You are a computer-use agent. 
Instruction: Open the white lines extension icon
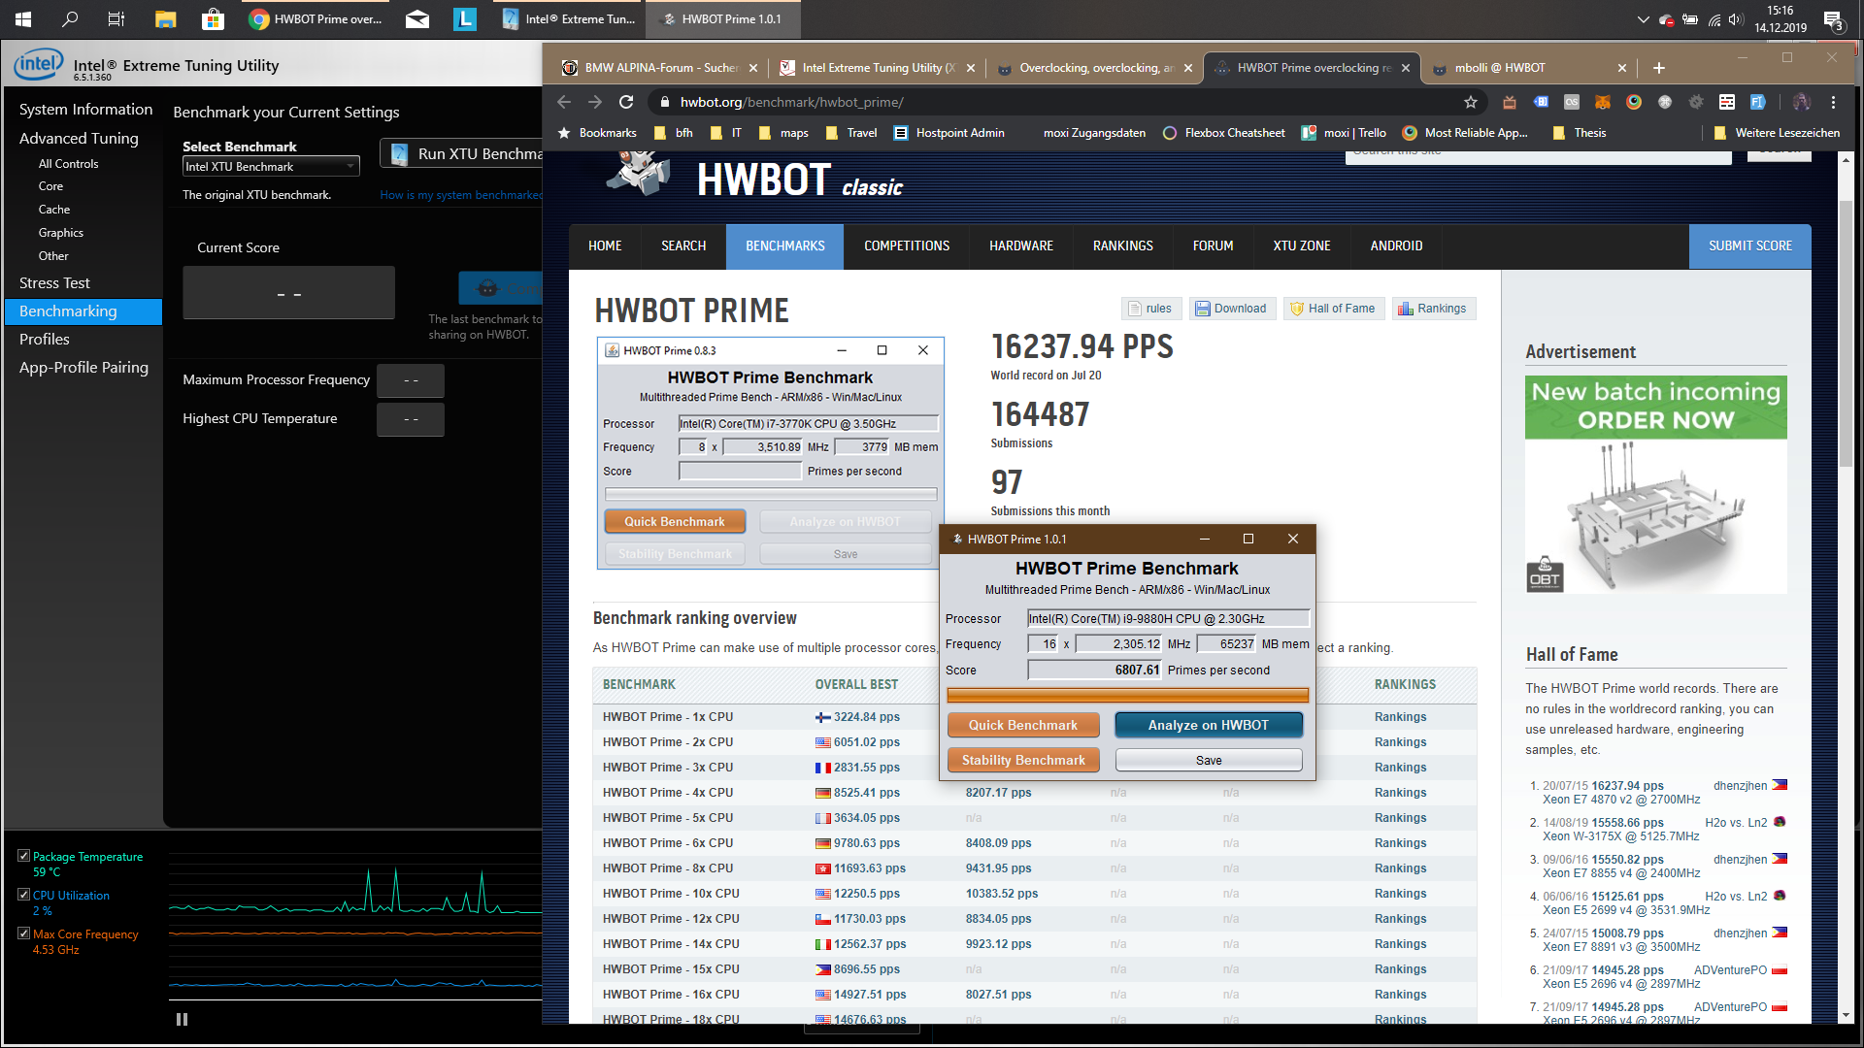pos(1727,102)
